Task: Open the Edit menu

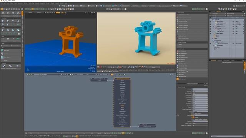Action: [x=5, y=3]
